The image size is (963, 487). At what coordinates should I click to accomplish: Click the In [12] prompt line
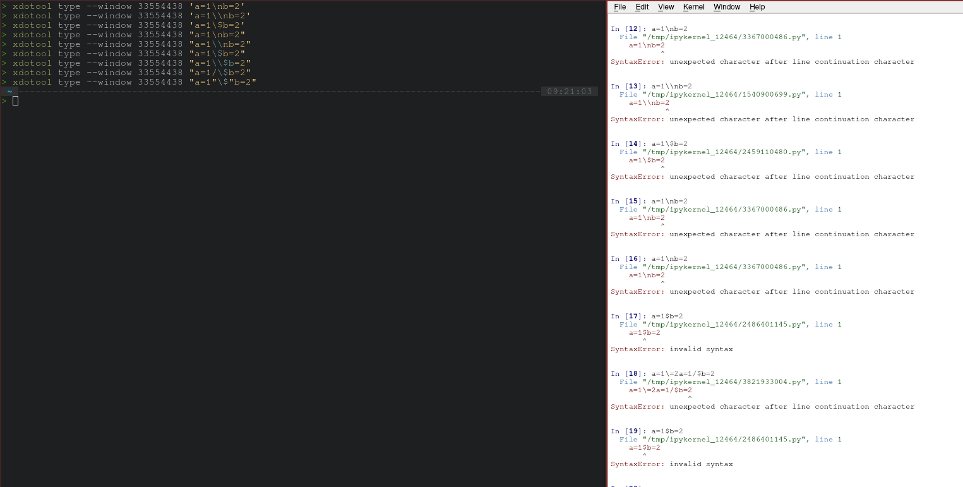pos(649,29)
